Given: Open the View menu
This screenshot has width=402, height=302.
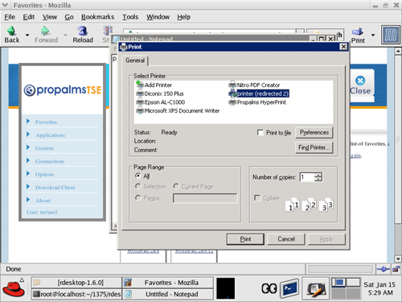Looking at the screenshot, I should click(x=50, y=17).
